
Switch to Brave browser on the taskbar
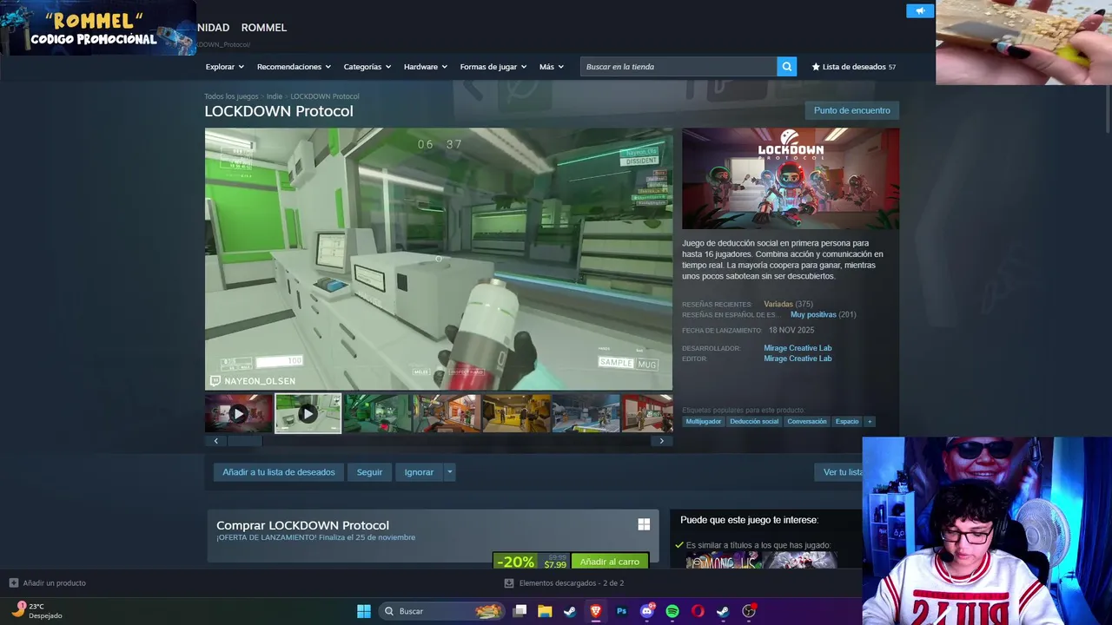[x=595, y=611]
